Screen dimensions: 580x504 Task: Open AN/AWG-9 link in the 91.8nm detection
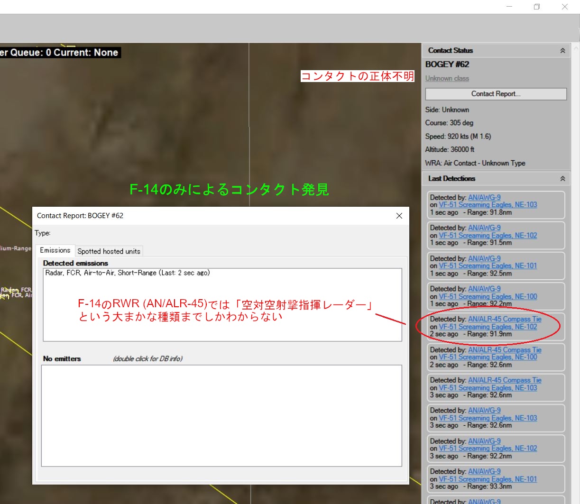484,198
